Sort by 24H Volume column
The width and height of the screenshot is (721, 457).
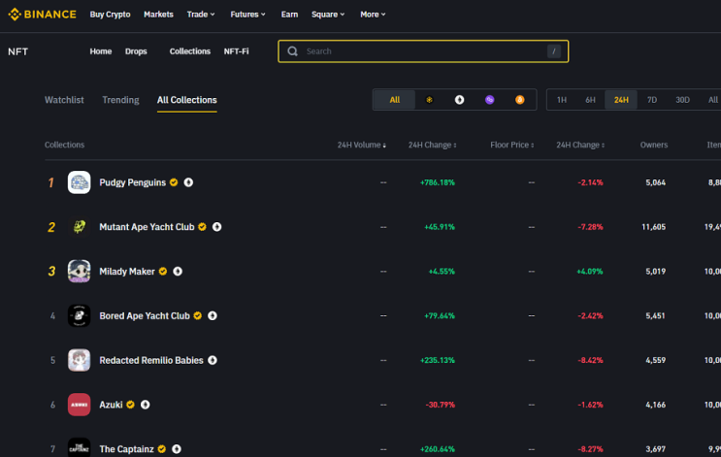point(362,145)
